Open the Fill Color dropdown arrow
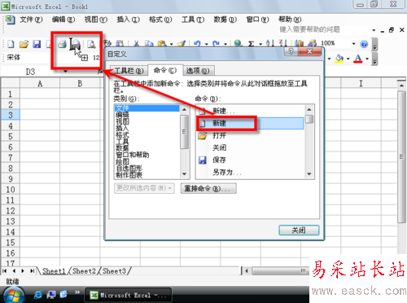The height and width of the screenshot is (303, 407). 348,59
